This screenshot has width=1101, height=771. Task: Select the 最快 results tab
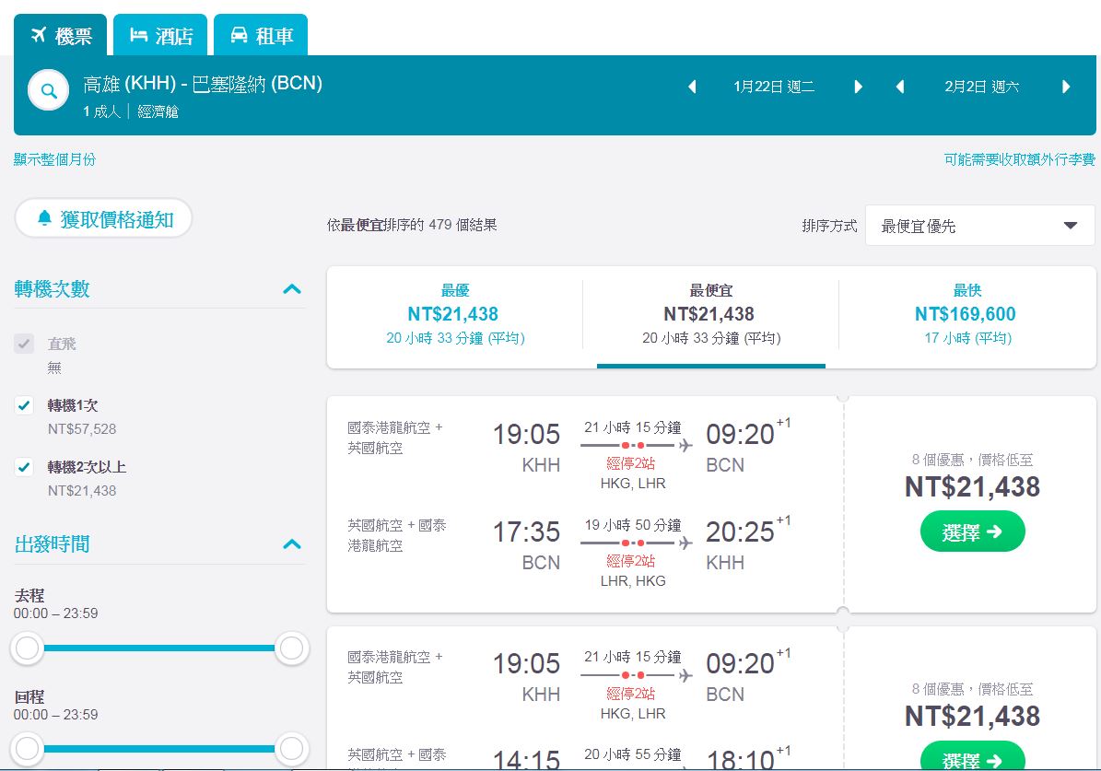966,315
